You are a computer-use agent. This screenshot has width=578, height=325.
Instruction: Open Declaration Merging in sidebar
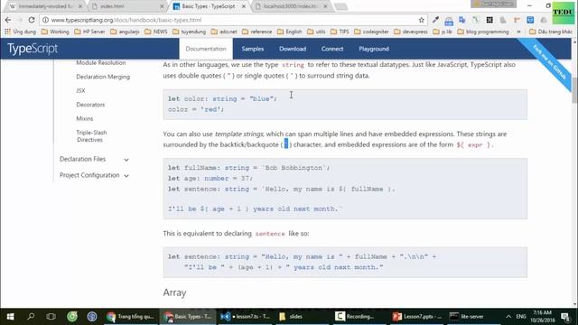pyautogui.click(x=103, y=77)
